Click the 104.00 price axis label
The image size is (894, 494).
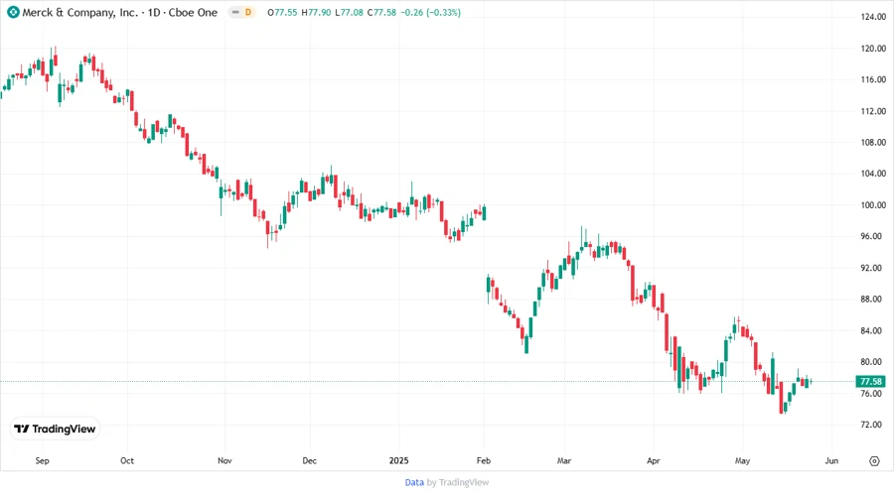click(873, 174)
